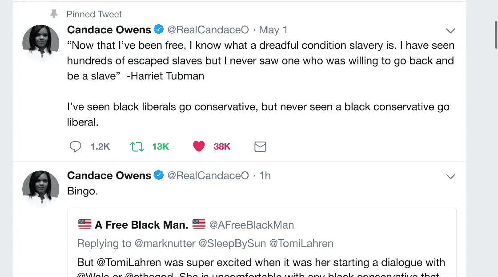Visit @AFreeBlackMan profile in quoted tweet
Viewport: 498px width, 277px height.
click(x=251, y=225)
